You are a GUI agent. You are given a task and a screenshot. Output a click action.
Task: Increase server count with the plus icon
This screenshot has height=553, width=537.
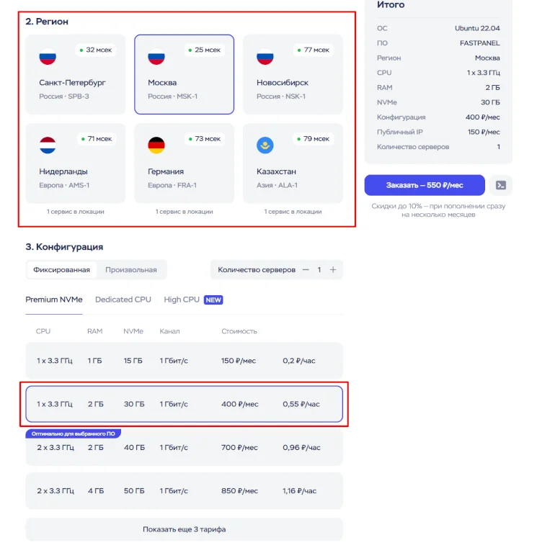(333, 270)
